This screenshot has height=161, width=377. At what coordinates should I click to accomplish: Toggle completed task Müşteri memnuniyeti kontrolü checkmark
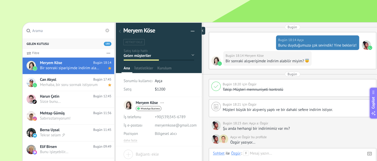coord(216,86)
